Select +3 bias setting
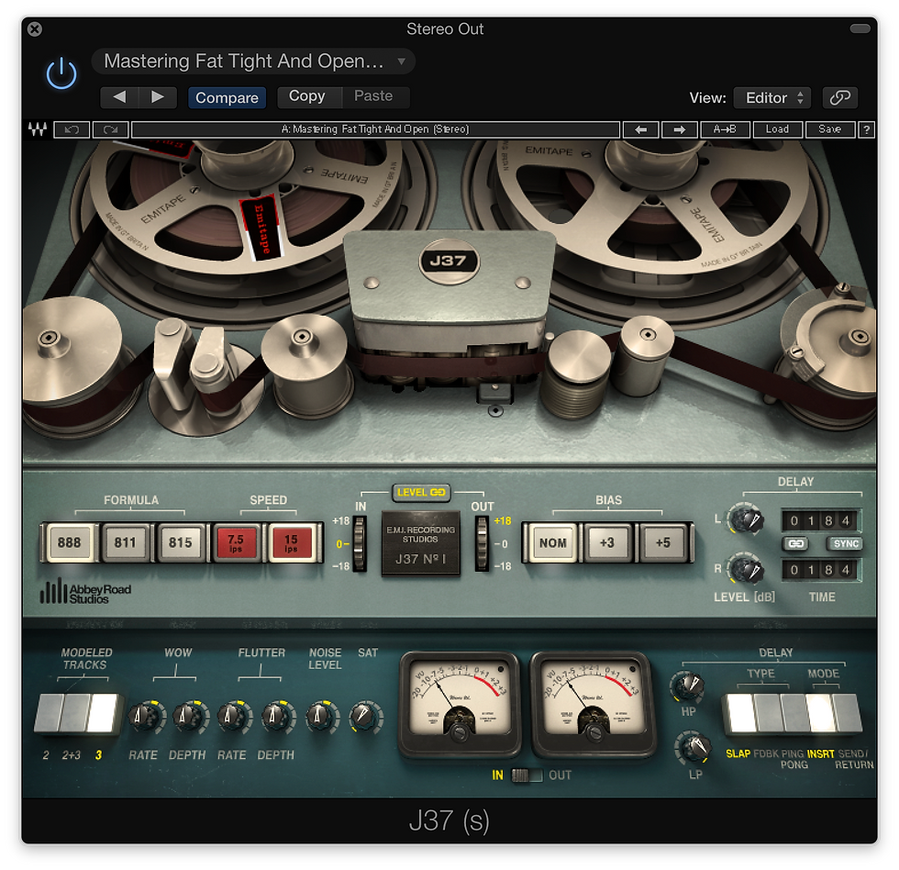Viewport: 899px width, 870px height. coord(607,542)
